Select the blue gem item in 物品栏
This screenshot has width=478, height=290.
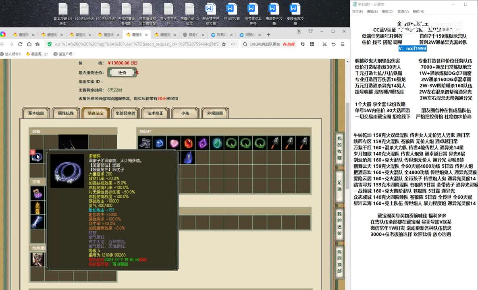(159, 143)
